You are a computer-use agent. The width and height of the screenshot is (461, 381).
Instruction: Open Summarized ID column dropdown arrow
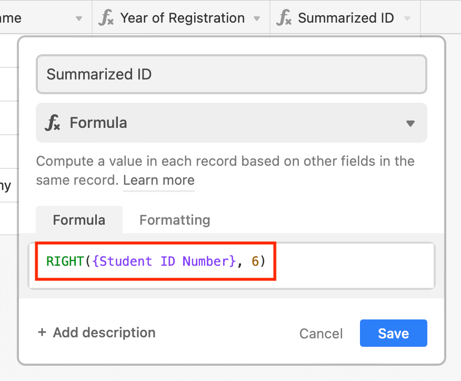point(407,18)
